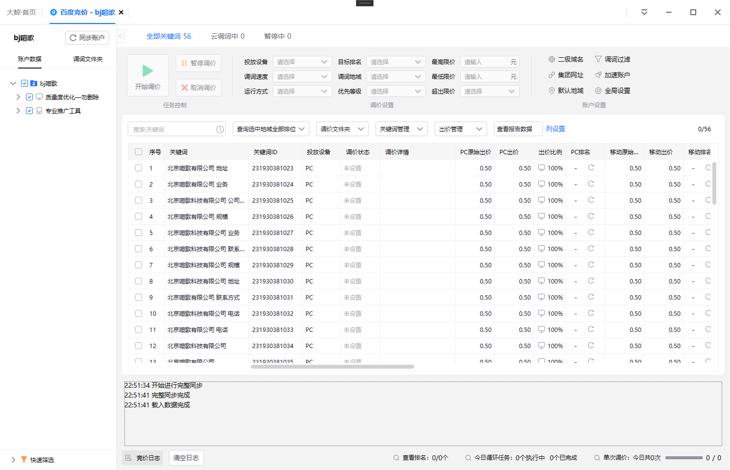Click the red cancel bidding X icon
Screen dimensions: 730x470
(x=185, y=88)
